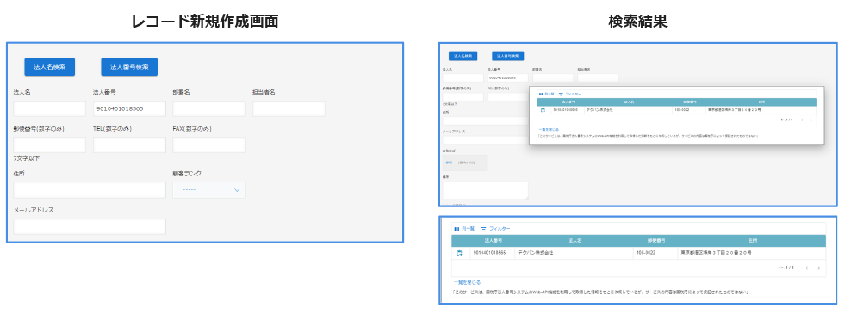Click 参照 link under 会社ロゴ in upper search-result screen
The height and width of the screenshot is (314, 845).
tap(449, 163)
